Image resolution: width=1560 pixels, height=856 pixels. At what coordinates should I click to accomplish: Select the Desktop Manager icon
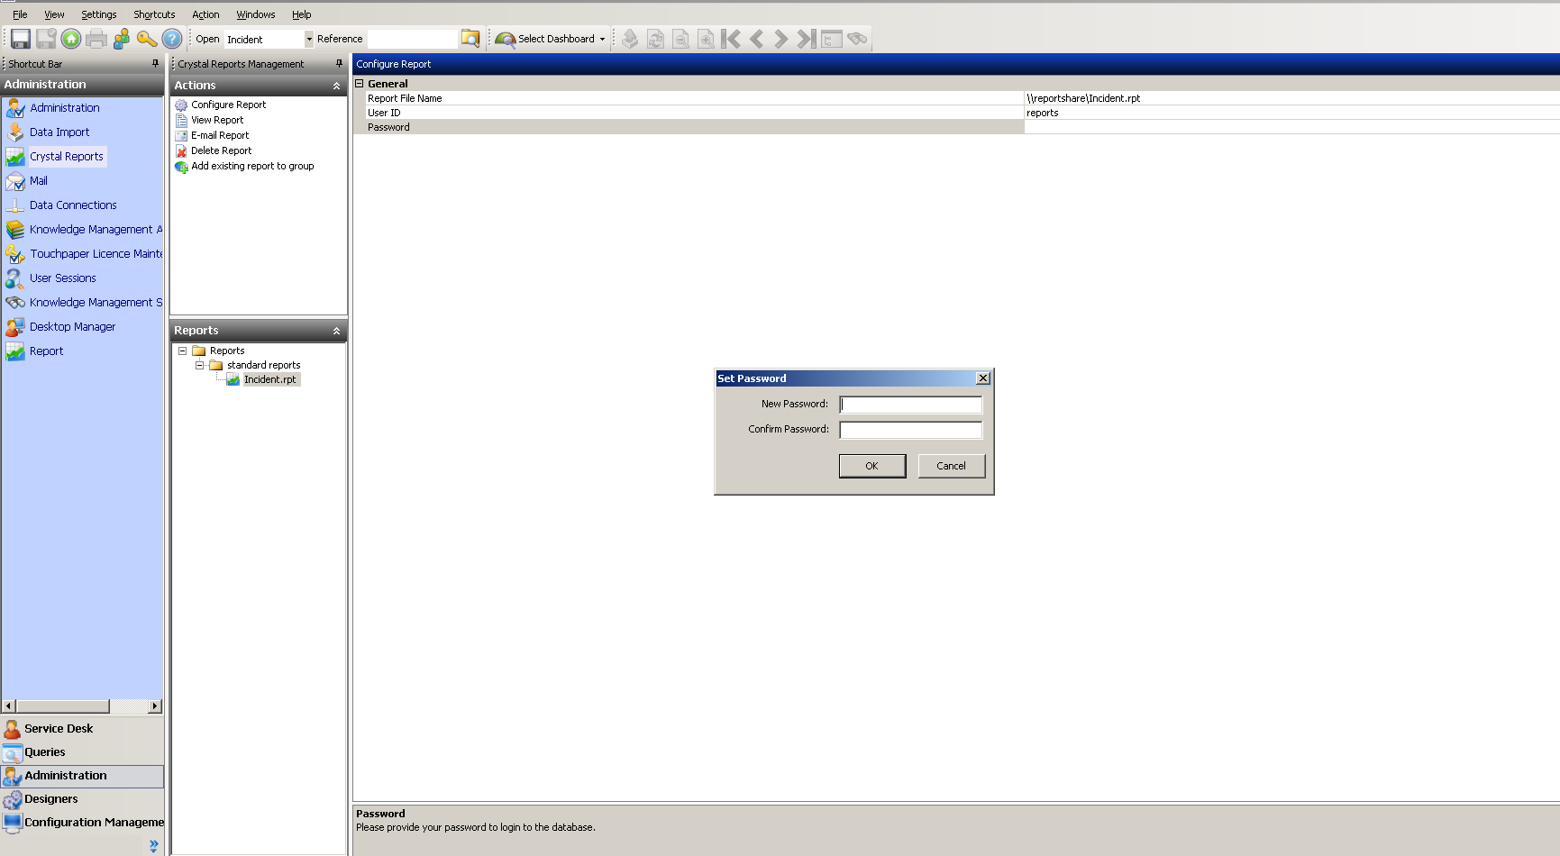(x=72, y=326)
